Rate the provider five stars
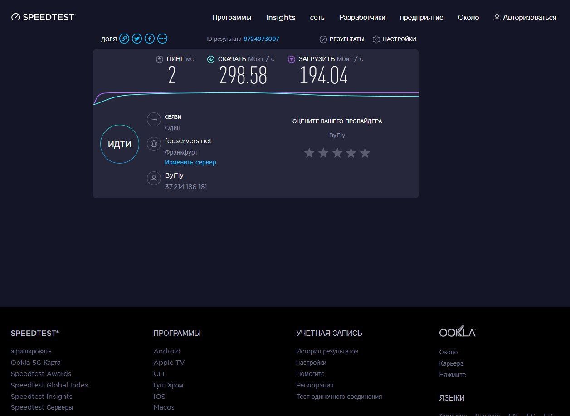Screen dimensions: 570x416 click(365, 153)
